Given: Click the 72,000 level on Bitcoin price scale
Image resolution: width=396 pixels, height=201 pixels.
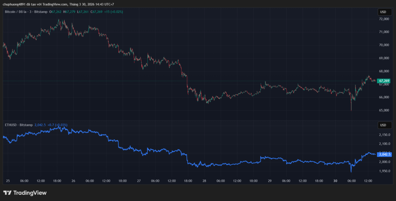Looking at the screenshot, I should click(384, 19).
